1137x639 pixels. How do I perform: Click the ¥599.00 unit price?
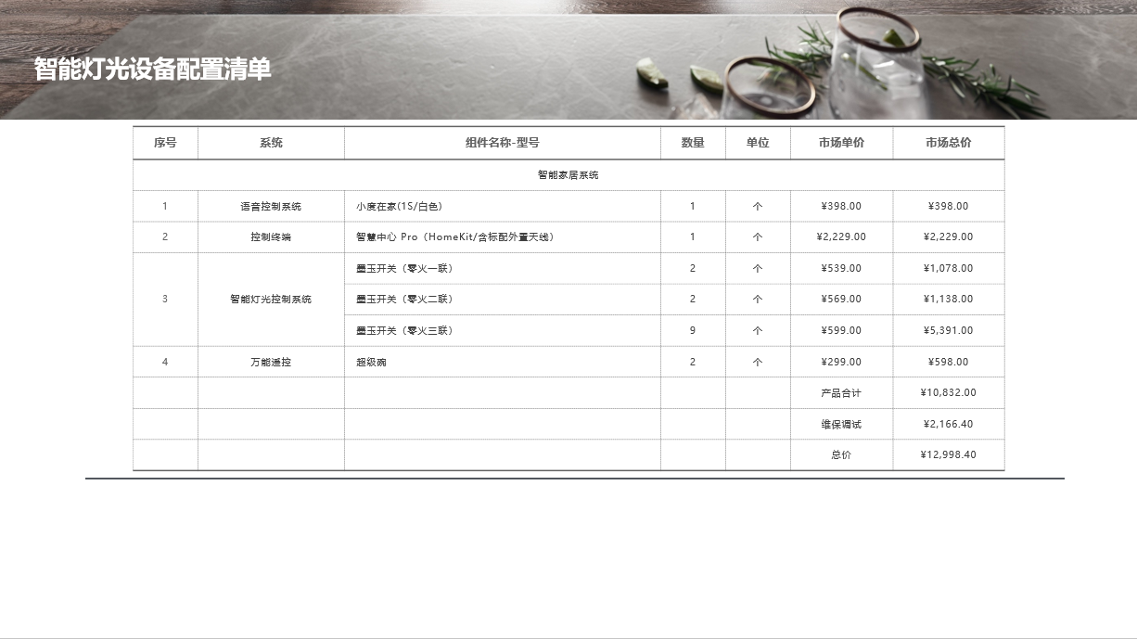tap(841, 331)
